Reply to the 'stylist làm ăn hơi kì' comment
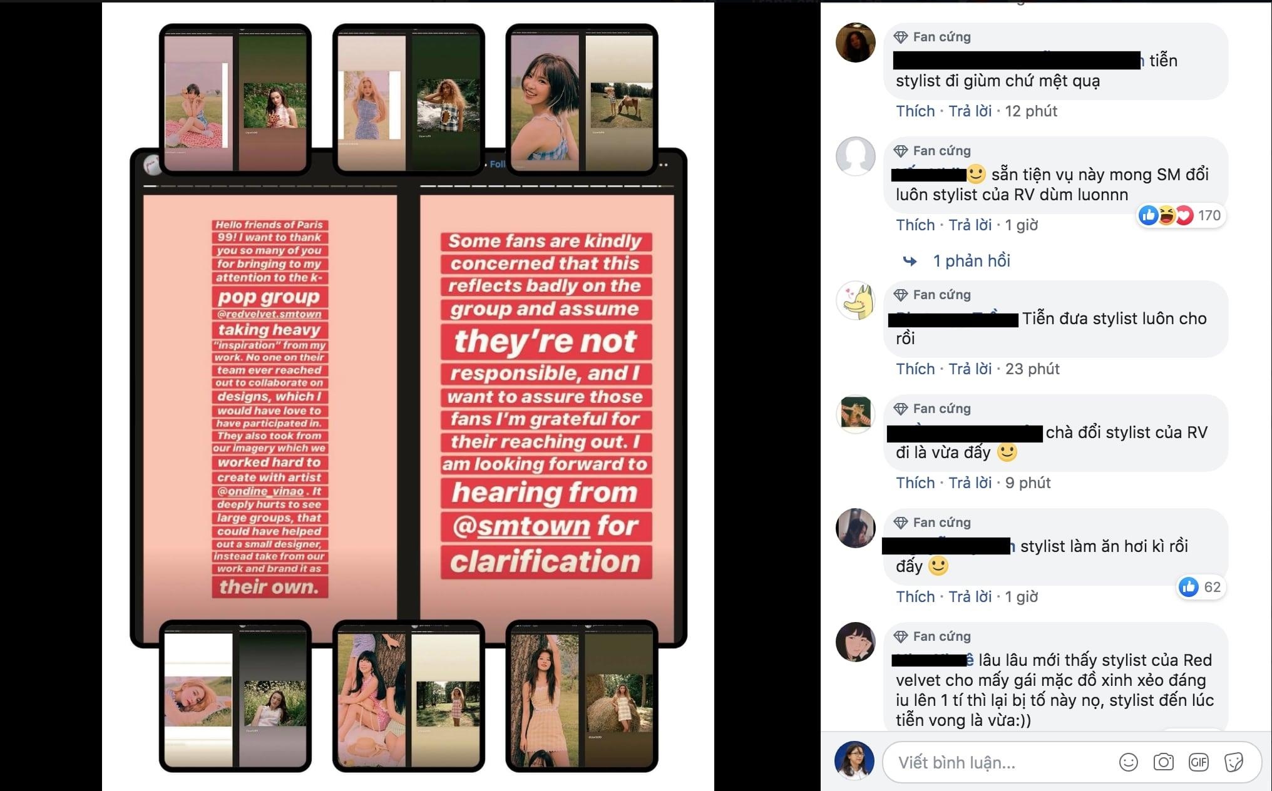This screenshot has height=791, width=1272. point(970,597)
